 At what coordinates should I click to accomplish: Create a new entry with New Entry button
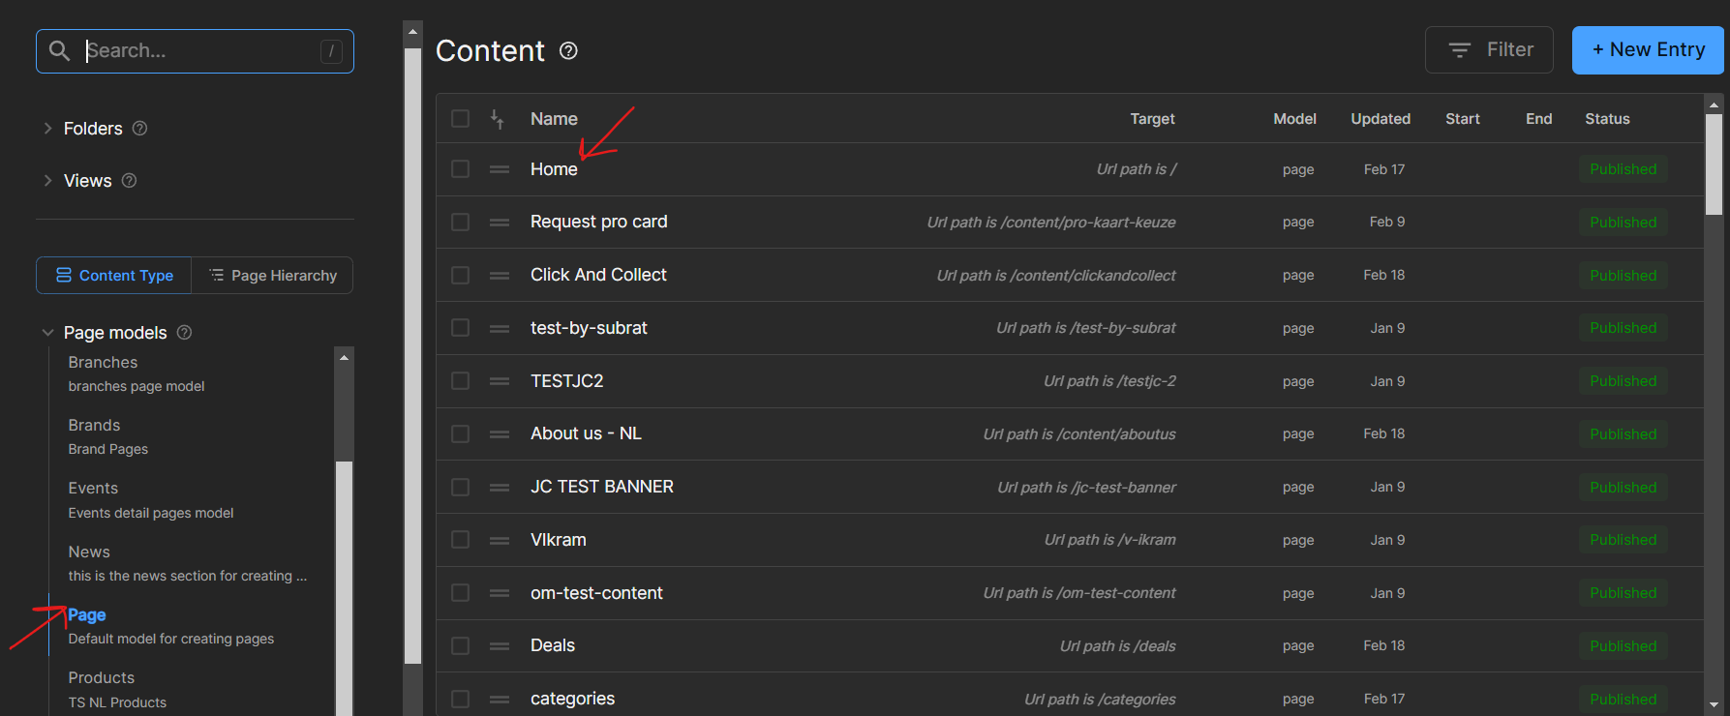(1648, 50)
